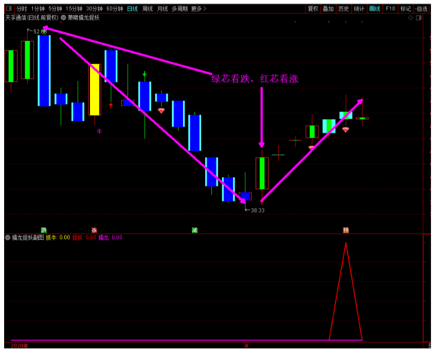432x352 pixels.
Task: Toggle 叠加 overlay mode
Action: (x=328, y=9)
